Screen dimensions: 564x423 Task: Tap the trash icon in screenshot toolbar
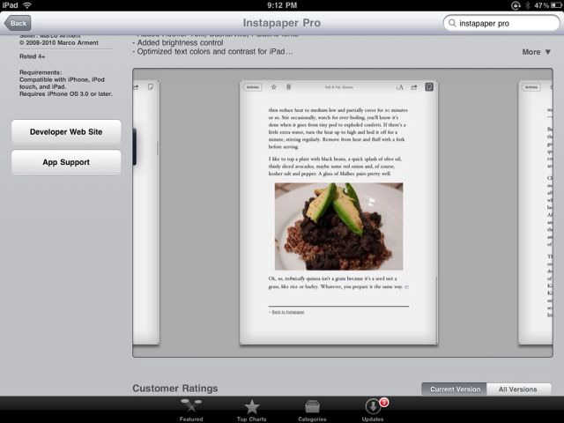point(288,87)
